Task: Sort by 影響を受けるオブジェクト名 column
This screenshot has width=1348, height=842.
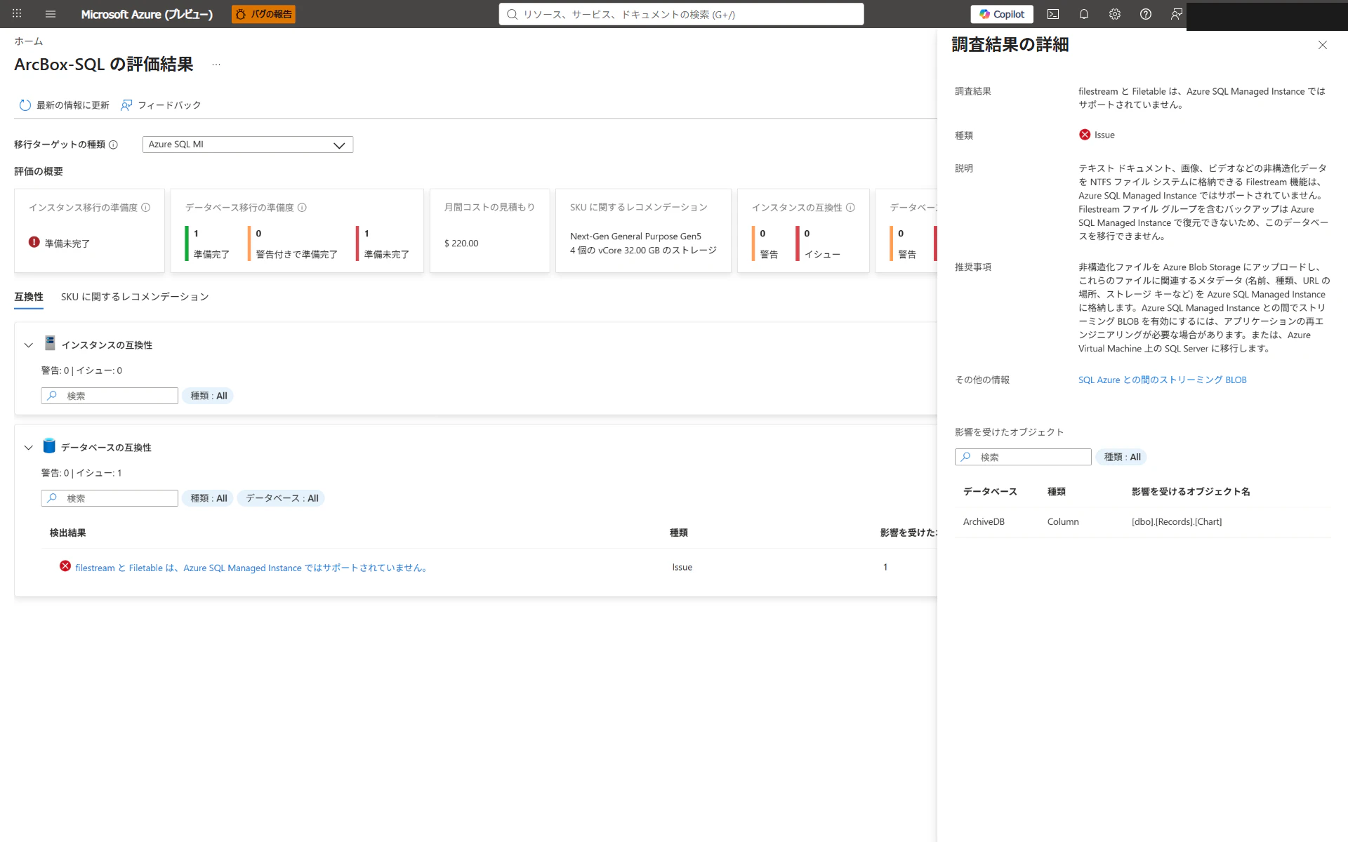Action: [x=1191, y=492]
